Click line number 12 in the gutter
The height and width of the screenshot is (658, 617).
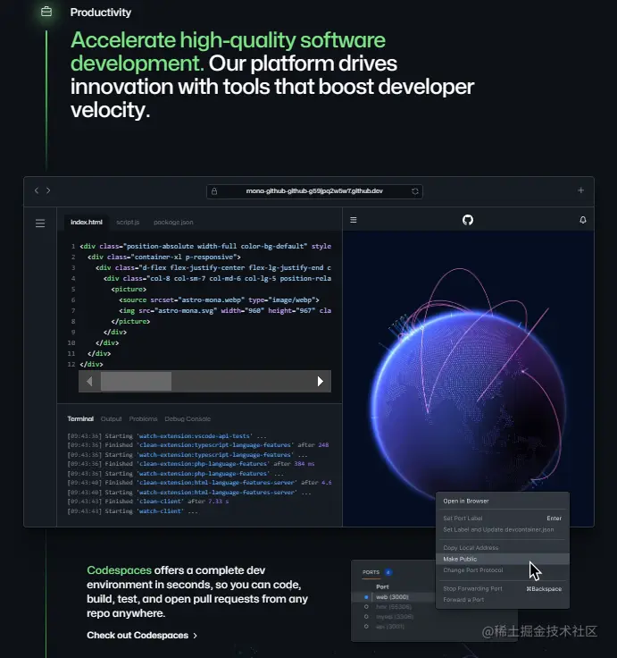click(x=71, y=364)
